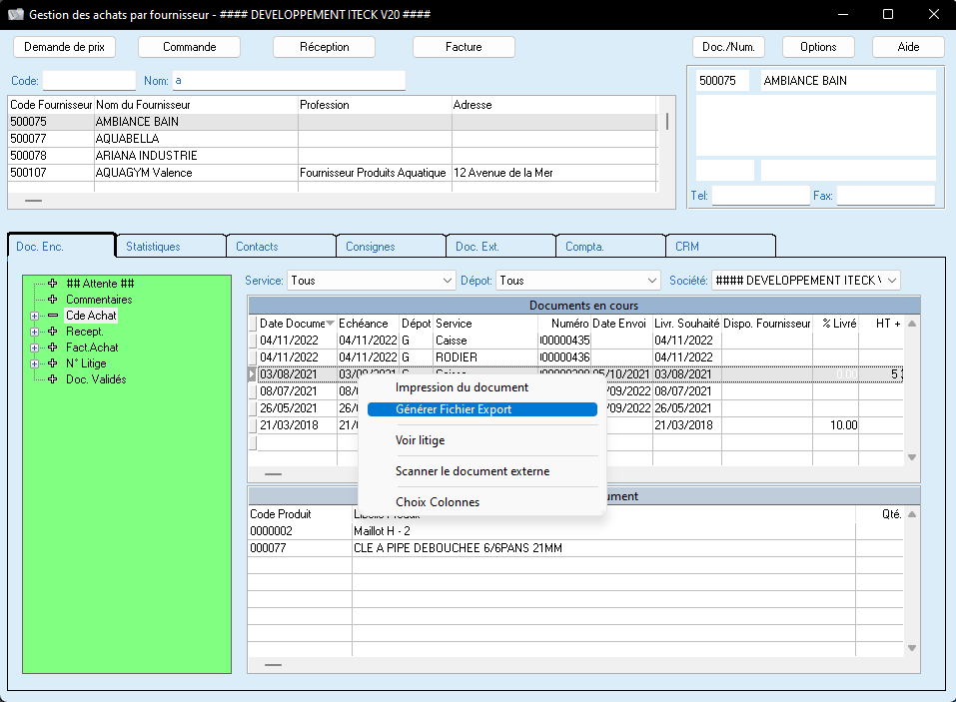Click product code 000077

point(268,548)
